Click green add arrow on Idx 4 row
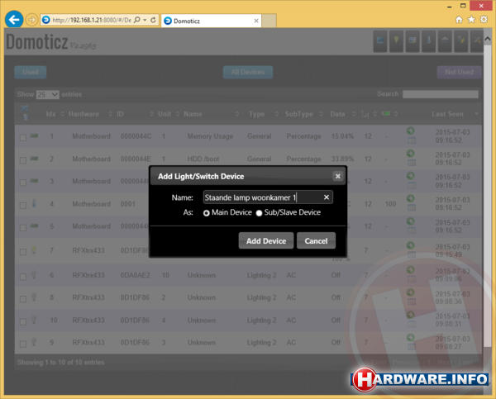 click(x=411, y=198)
